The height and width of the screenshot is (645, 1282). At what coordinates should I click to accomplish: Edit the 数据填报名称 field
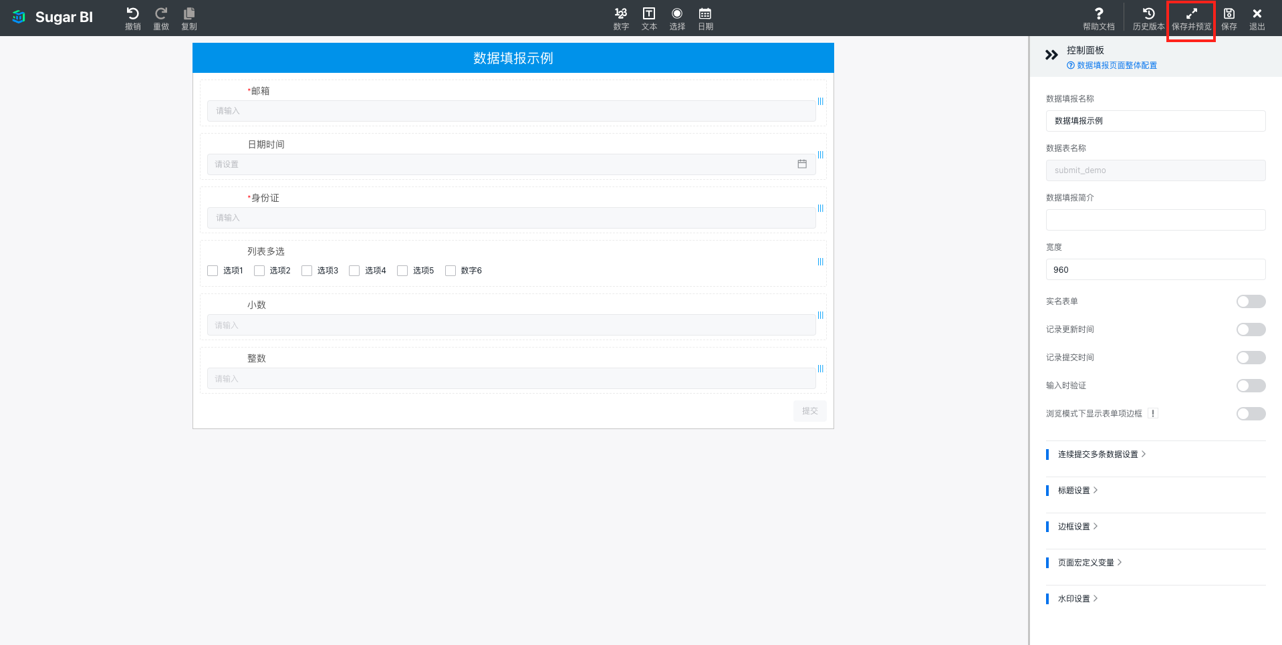pyautogui.click(x=1156, y=121)
